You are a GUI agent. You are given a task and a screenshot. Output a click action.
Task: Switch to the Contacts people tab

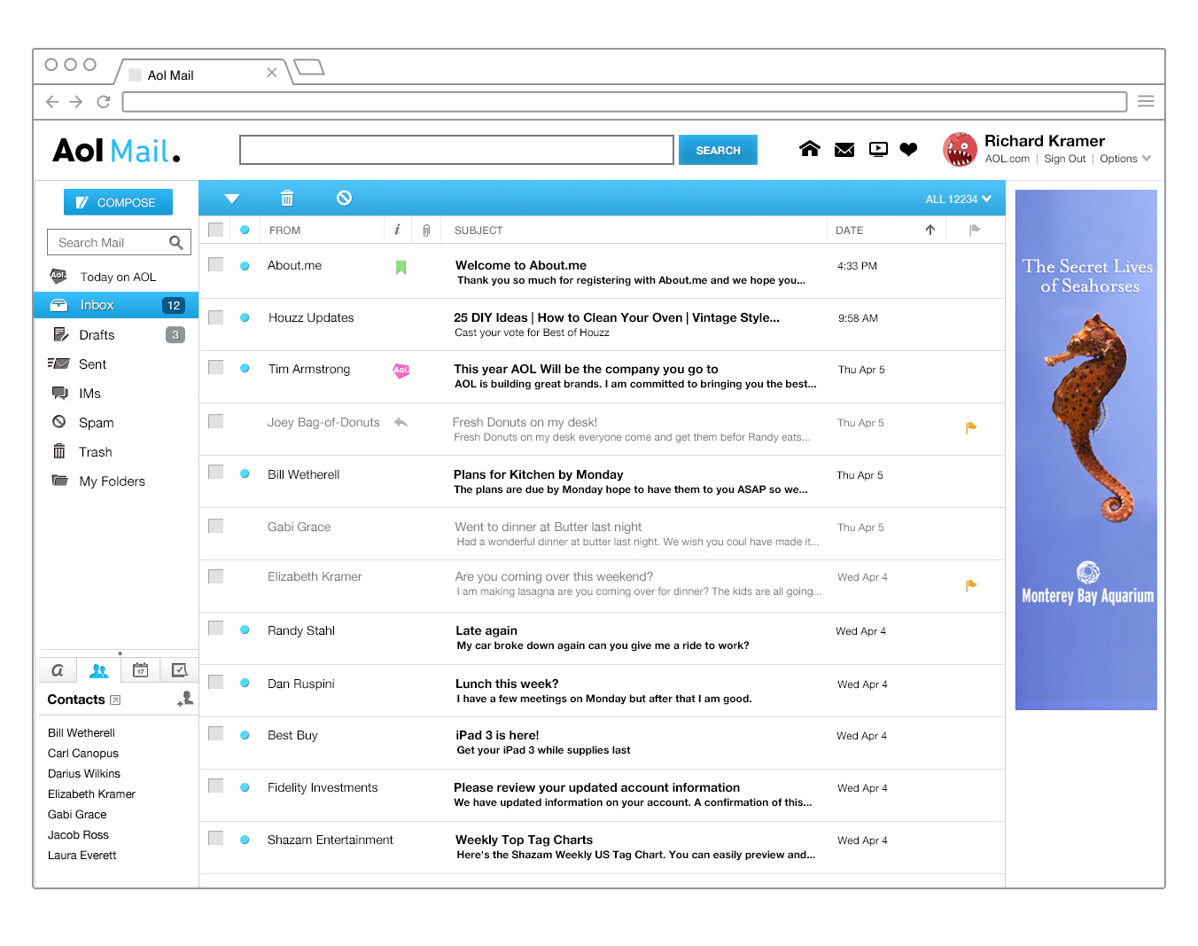[99, 671]
